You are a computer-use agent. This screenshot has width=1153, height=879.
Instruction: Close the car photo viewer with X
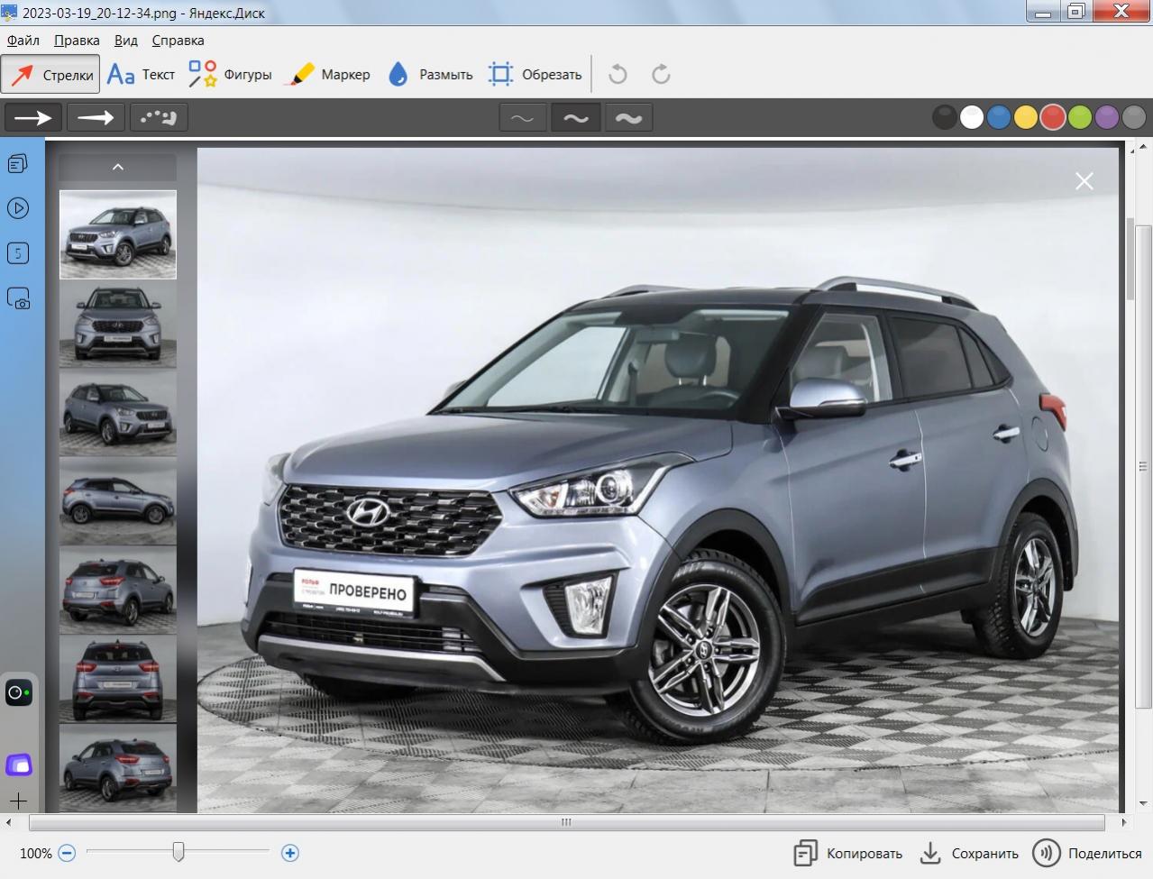tap(1084, 181)
